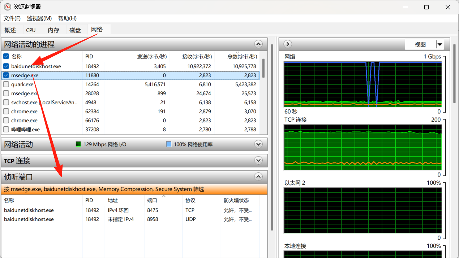Check the chrome.exe PID 62384 checkbox
The height and width of the screenshot is (258, 459).
[6, 111]
